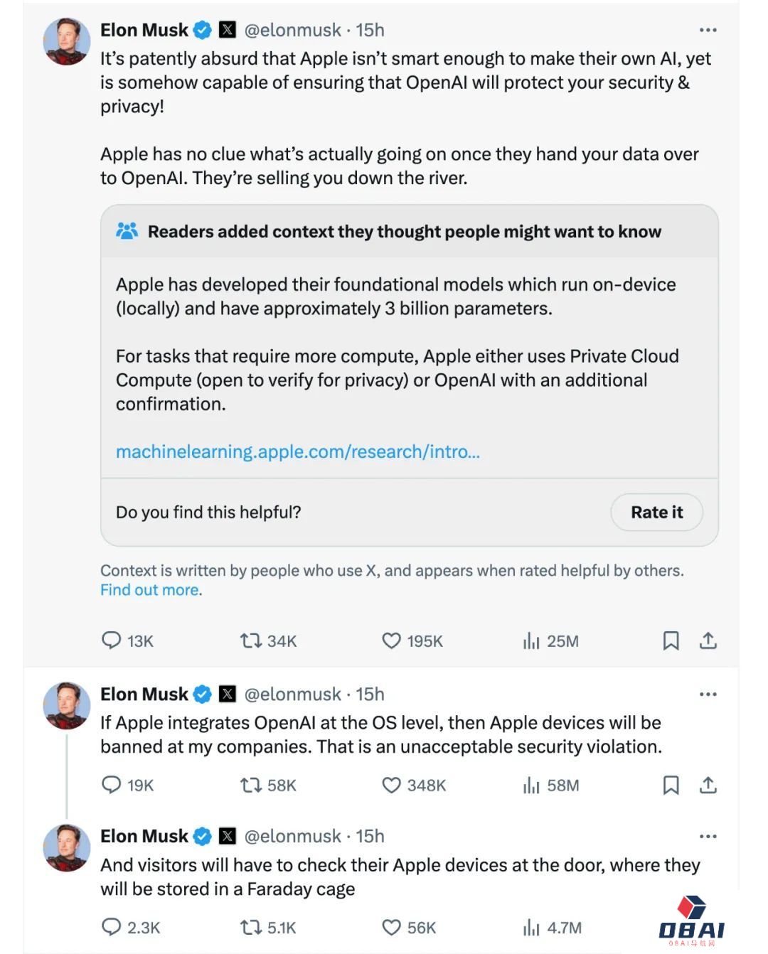The width and height of the screenshot is (768, 954).
Task: Repost the tweet with 34K reposts
Action: coord(250,641)
